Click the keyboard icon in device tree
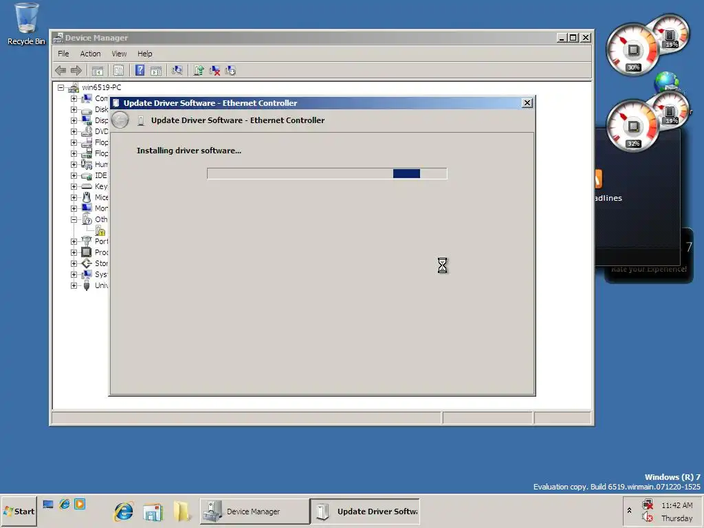This screenshot has height=528, width=704. [87, 186]
